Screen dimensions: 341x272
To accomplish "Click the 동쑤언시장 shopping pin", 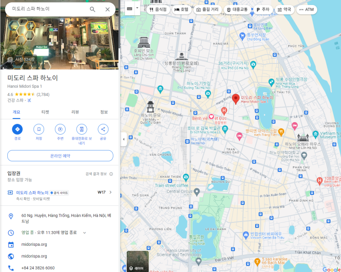I will coord(242,36).
